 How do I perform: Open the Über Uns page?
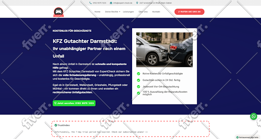tap(143, 12)
